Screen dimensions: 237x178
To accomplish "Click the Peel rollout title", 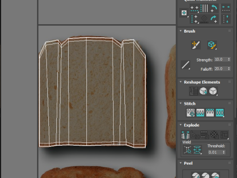I will point(188,163).
